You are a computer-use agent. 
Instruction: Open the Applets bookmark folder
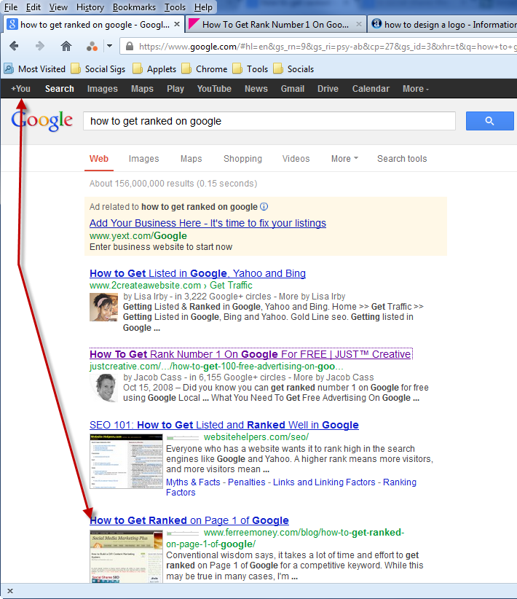click(154, 69)
